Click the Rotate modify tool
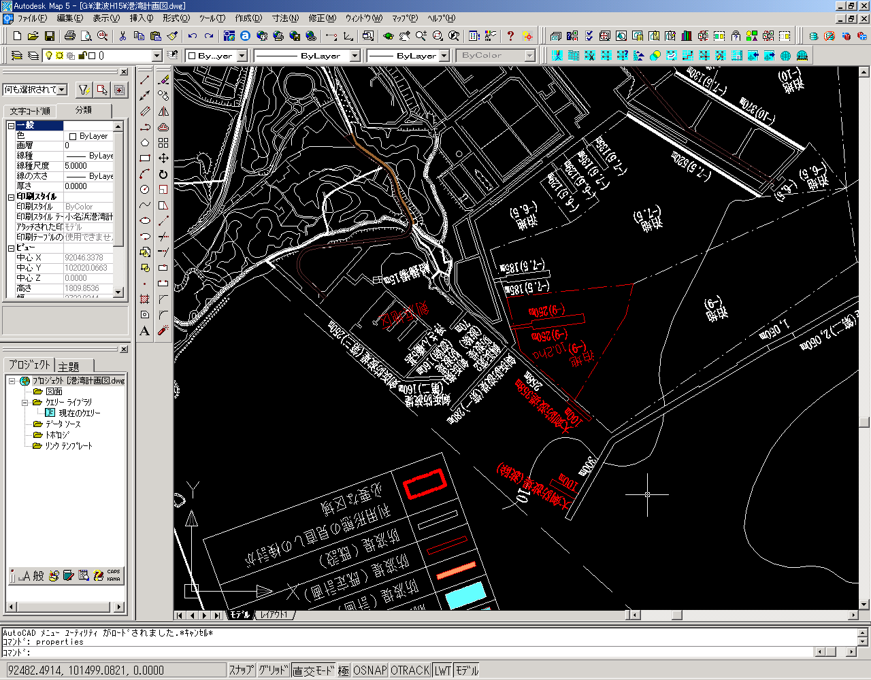871x680 pixels. [x=163, y=174]
